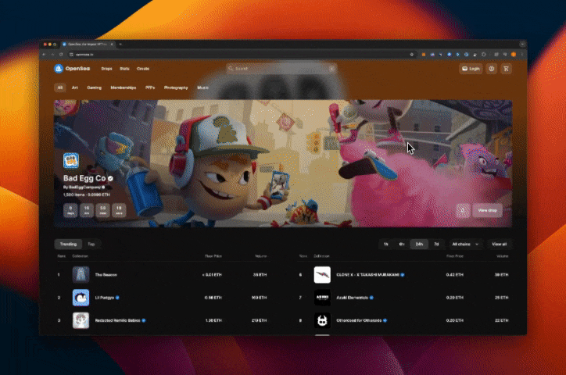Select the Memberships category tab
This screenshot has width=566, height=375.
point(123,87)
